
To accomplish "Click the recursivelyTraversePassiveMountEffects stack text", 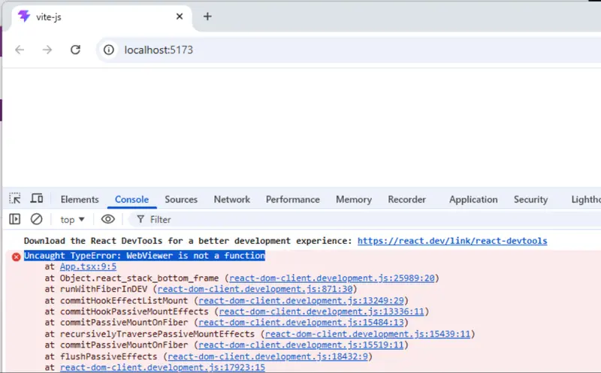I will coord(157,334).
